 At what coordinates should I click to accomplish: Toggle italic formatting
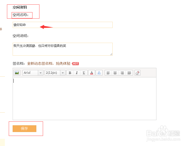pyautogui.click(x=77, y=73)
